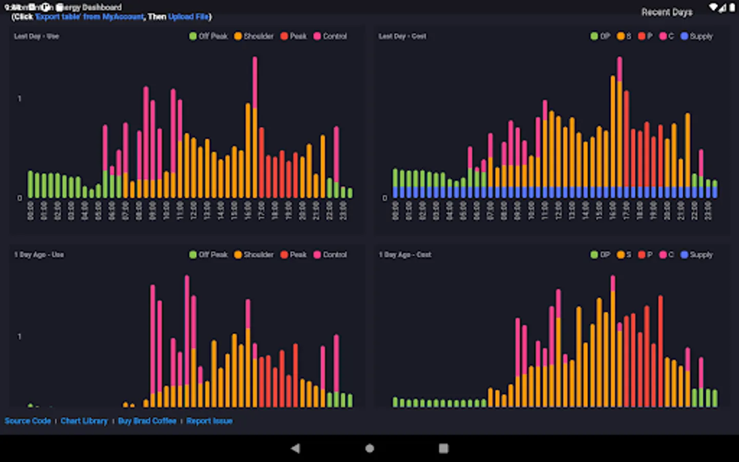Screen dimensions: 739x462
Task: Toggle Peak series in Last Day - Use legend
Action: 294,36
